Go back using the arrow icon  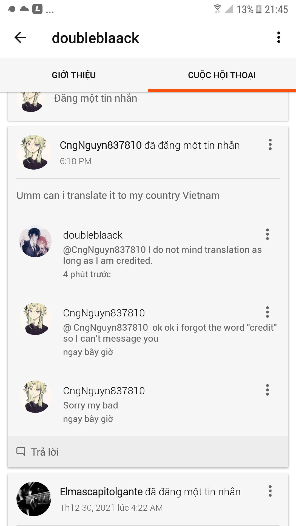coord(20,38)
